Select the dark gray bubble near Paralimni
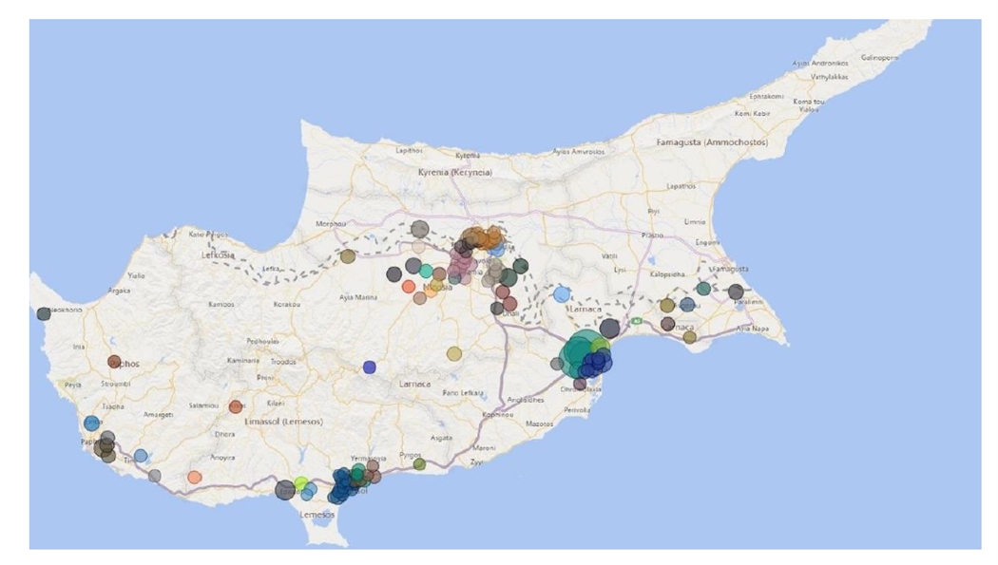The width and height of the screenshot is (998, 565). tap(736, 292)
